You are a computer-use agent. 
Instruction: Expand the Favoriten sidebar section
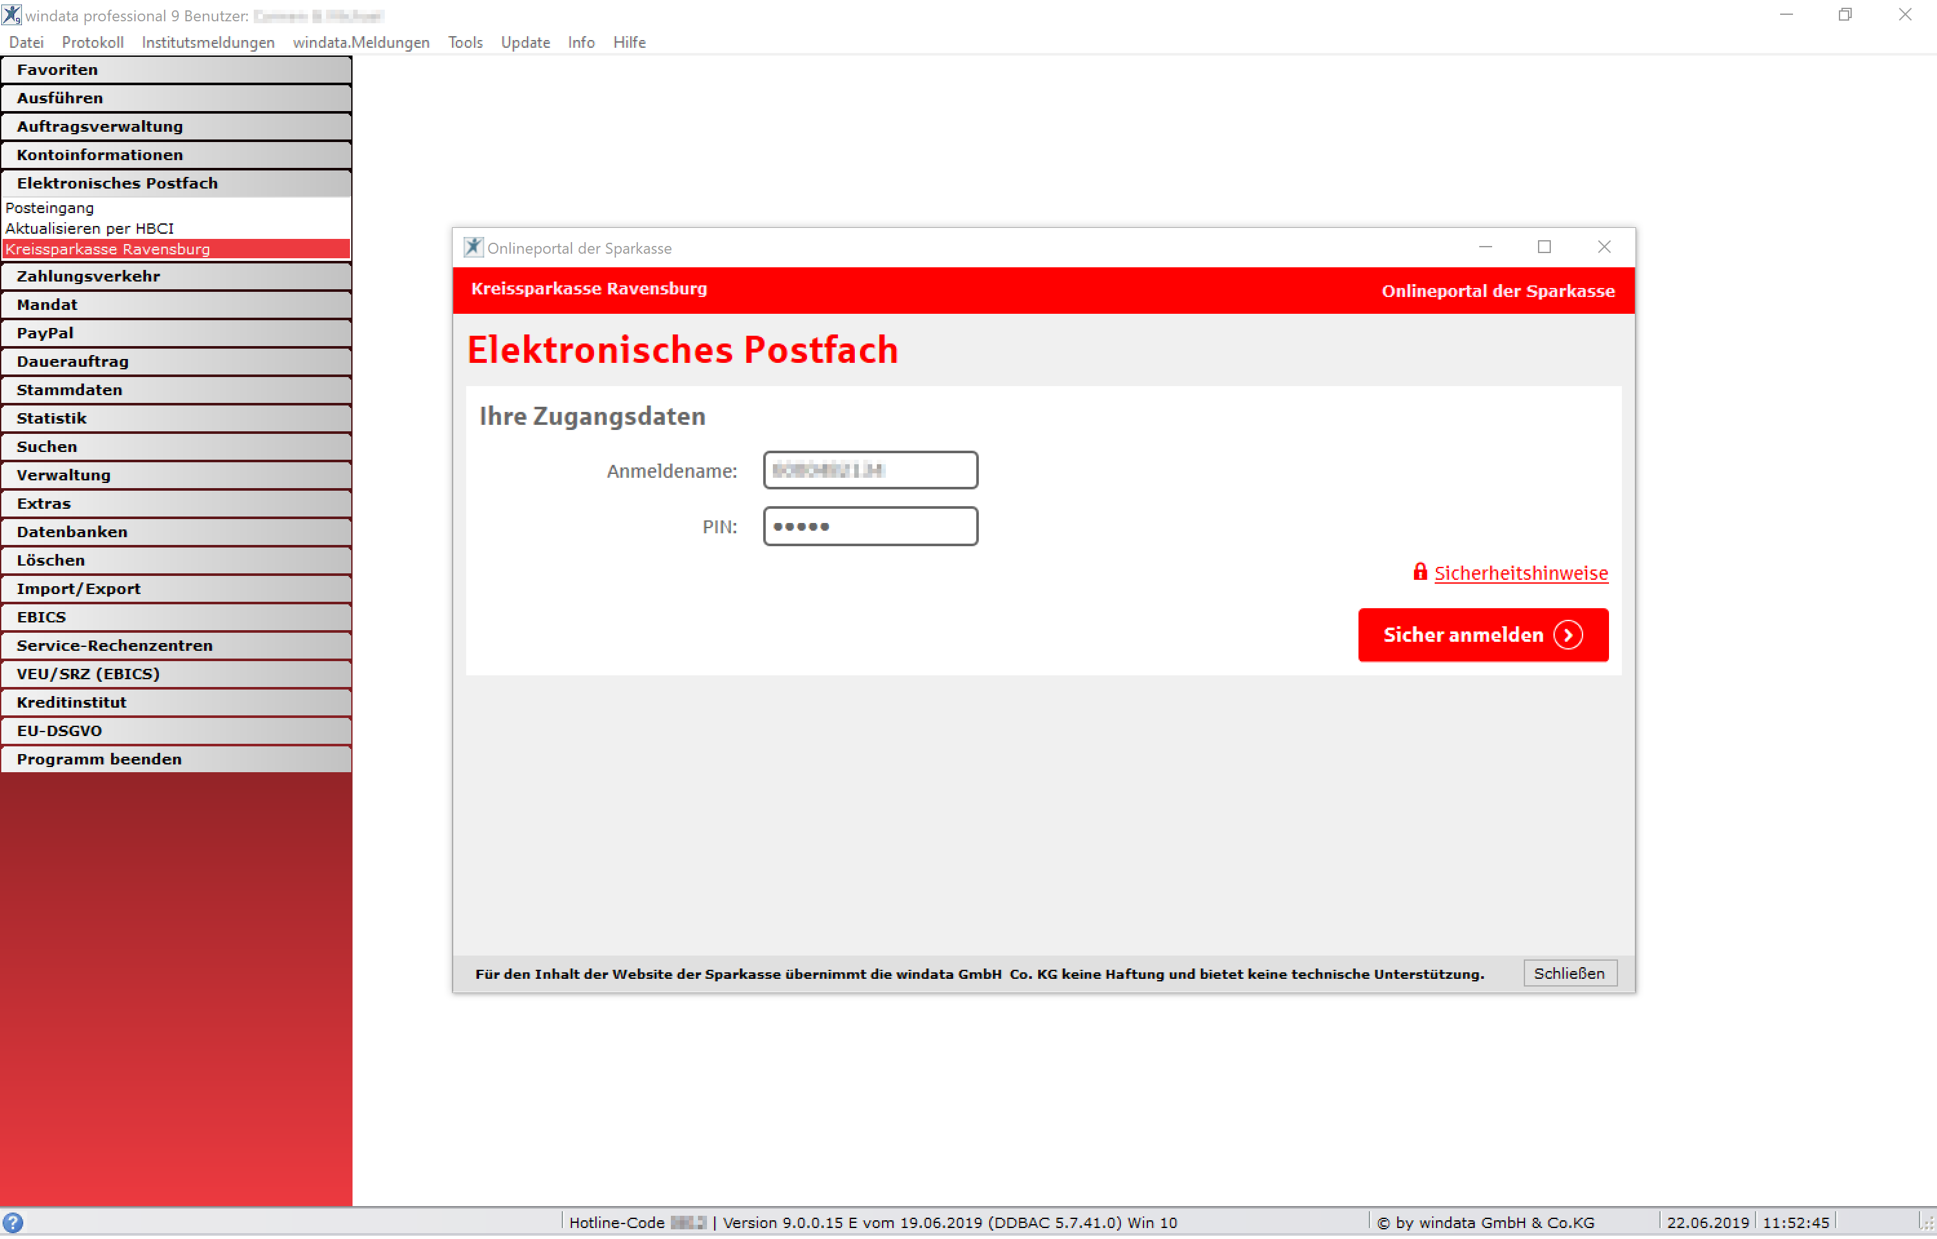click(176, 70)
